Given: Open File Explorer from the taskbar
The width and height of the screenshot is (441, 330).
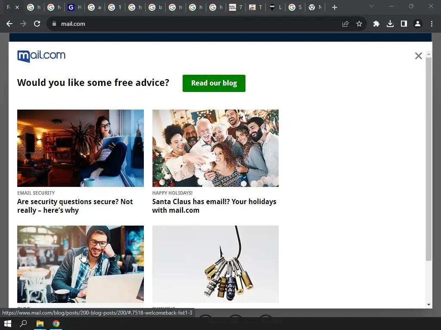Looking at the screenshot, I should pyautogui.click(x=40, y=324).
